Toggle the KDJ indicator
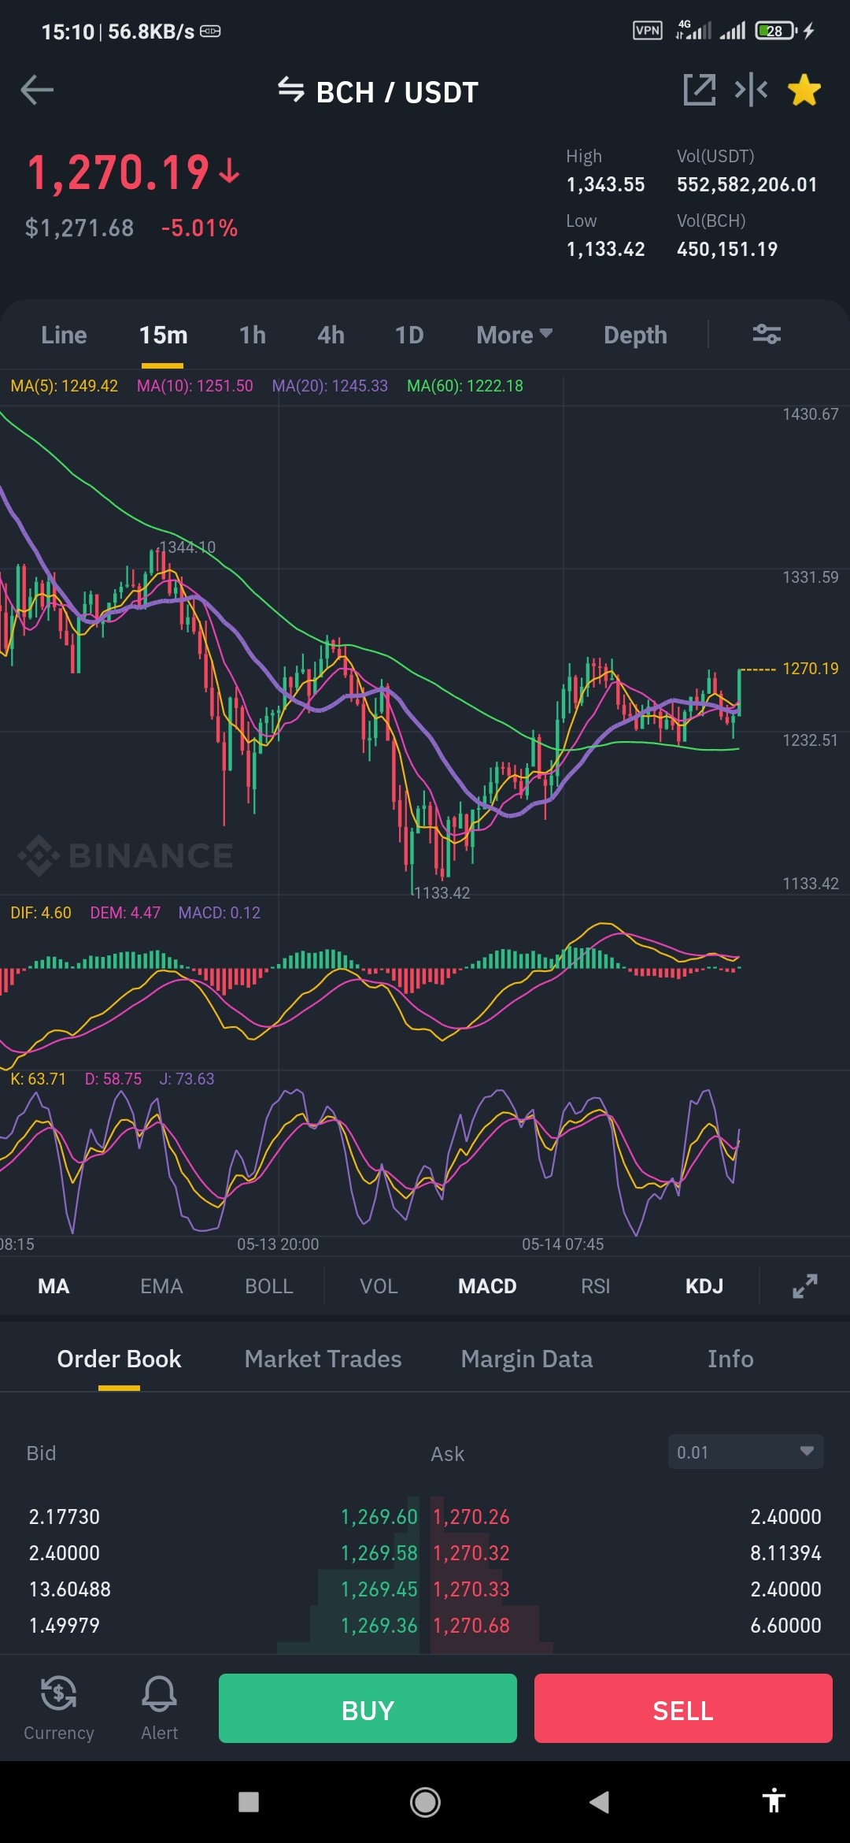The image size is (850, 1843). (x=704, y=1286)
